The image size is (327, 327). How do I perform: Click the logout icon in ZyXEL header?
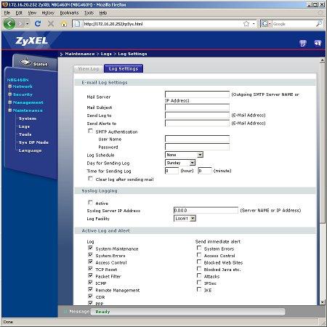pos(318,44)
